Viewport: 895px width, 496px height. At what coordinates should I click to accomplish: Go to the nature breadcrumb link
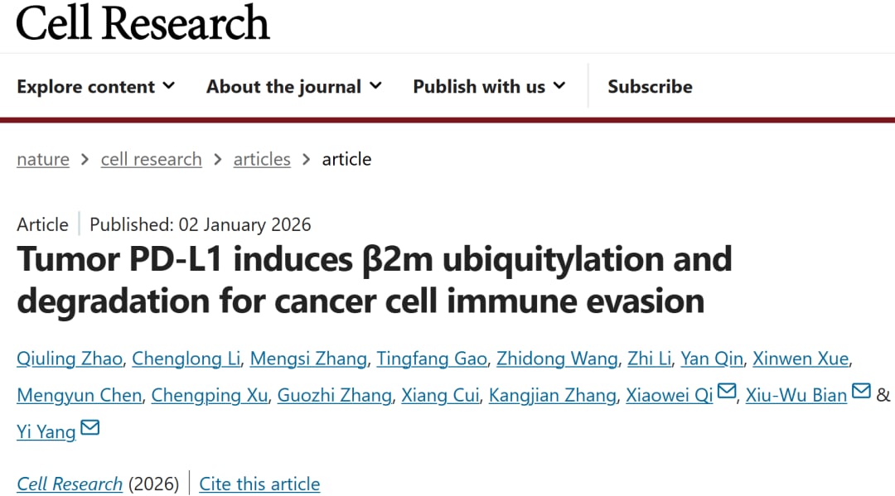click(43, 159)
